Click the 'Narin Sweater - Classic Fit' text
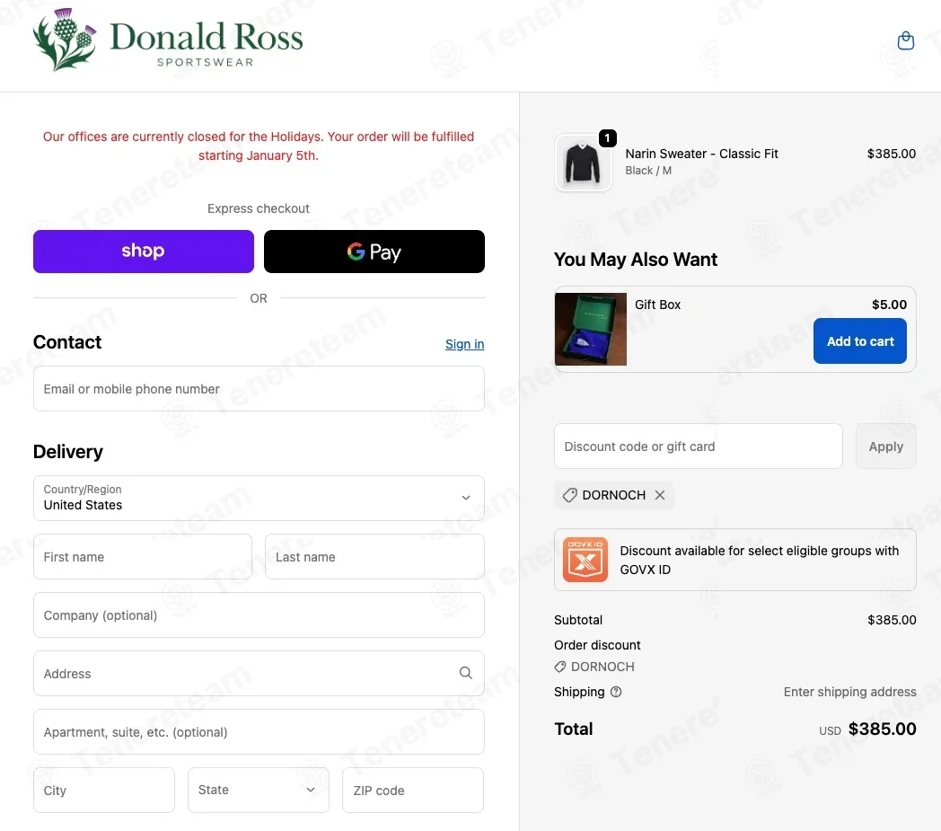Viewport: 941px width, 831px height. pyautogui.click(x=701, y=154)
